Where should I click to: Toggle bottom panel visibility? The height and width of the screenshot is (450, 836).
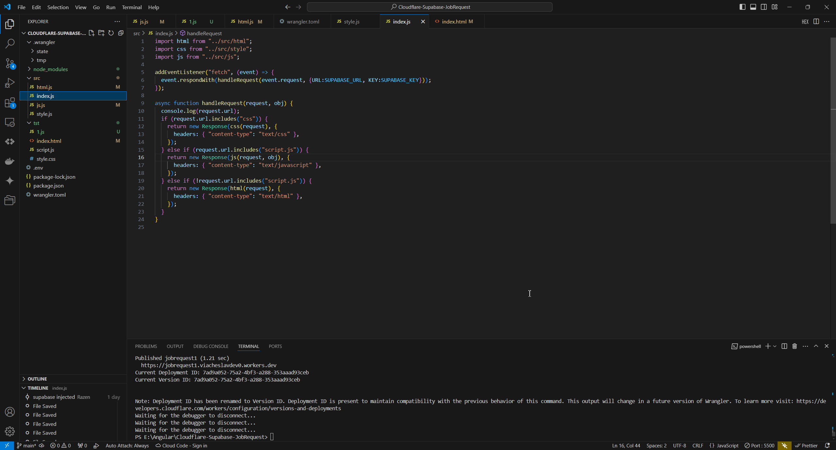coord(753,7)
